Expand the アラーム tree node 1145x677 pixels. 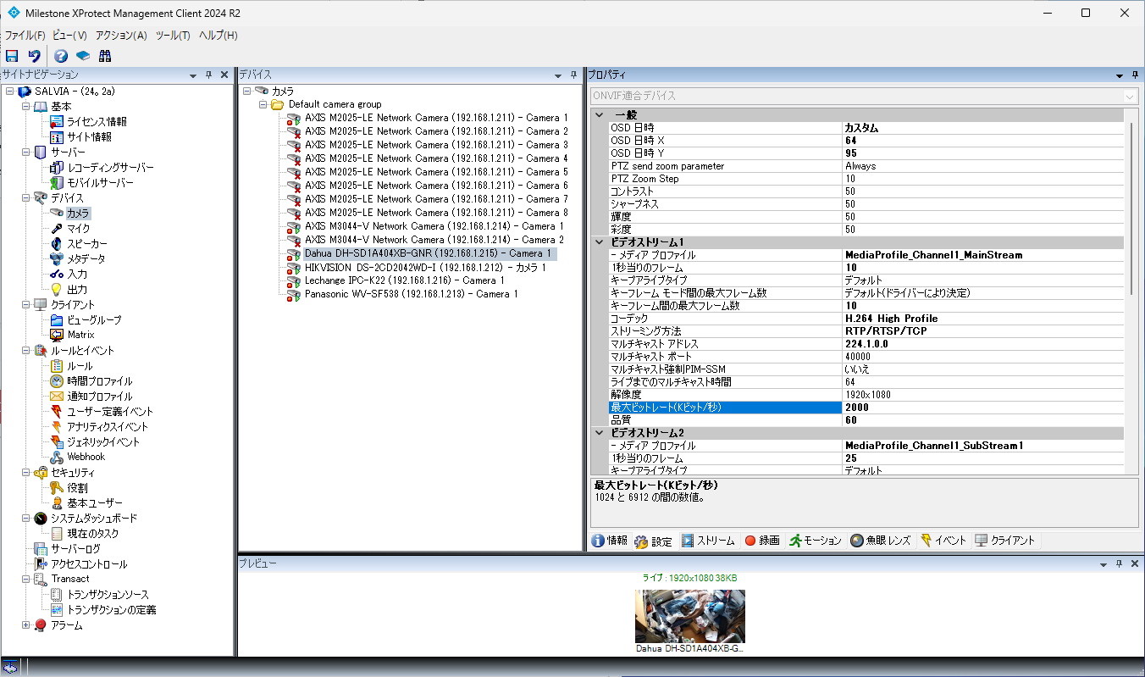25,625
